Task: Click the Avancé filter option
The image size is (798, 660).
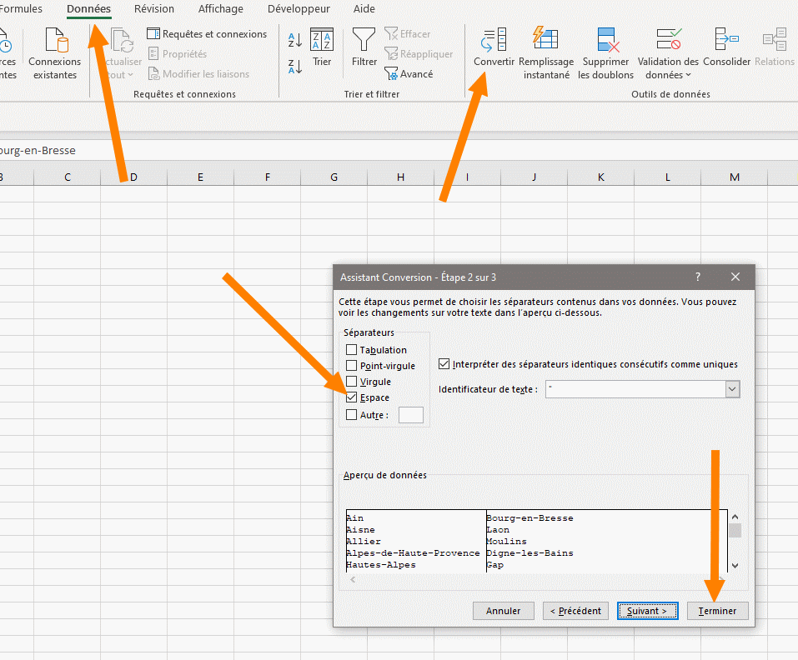Action: click(x=409, y=74)
